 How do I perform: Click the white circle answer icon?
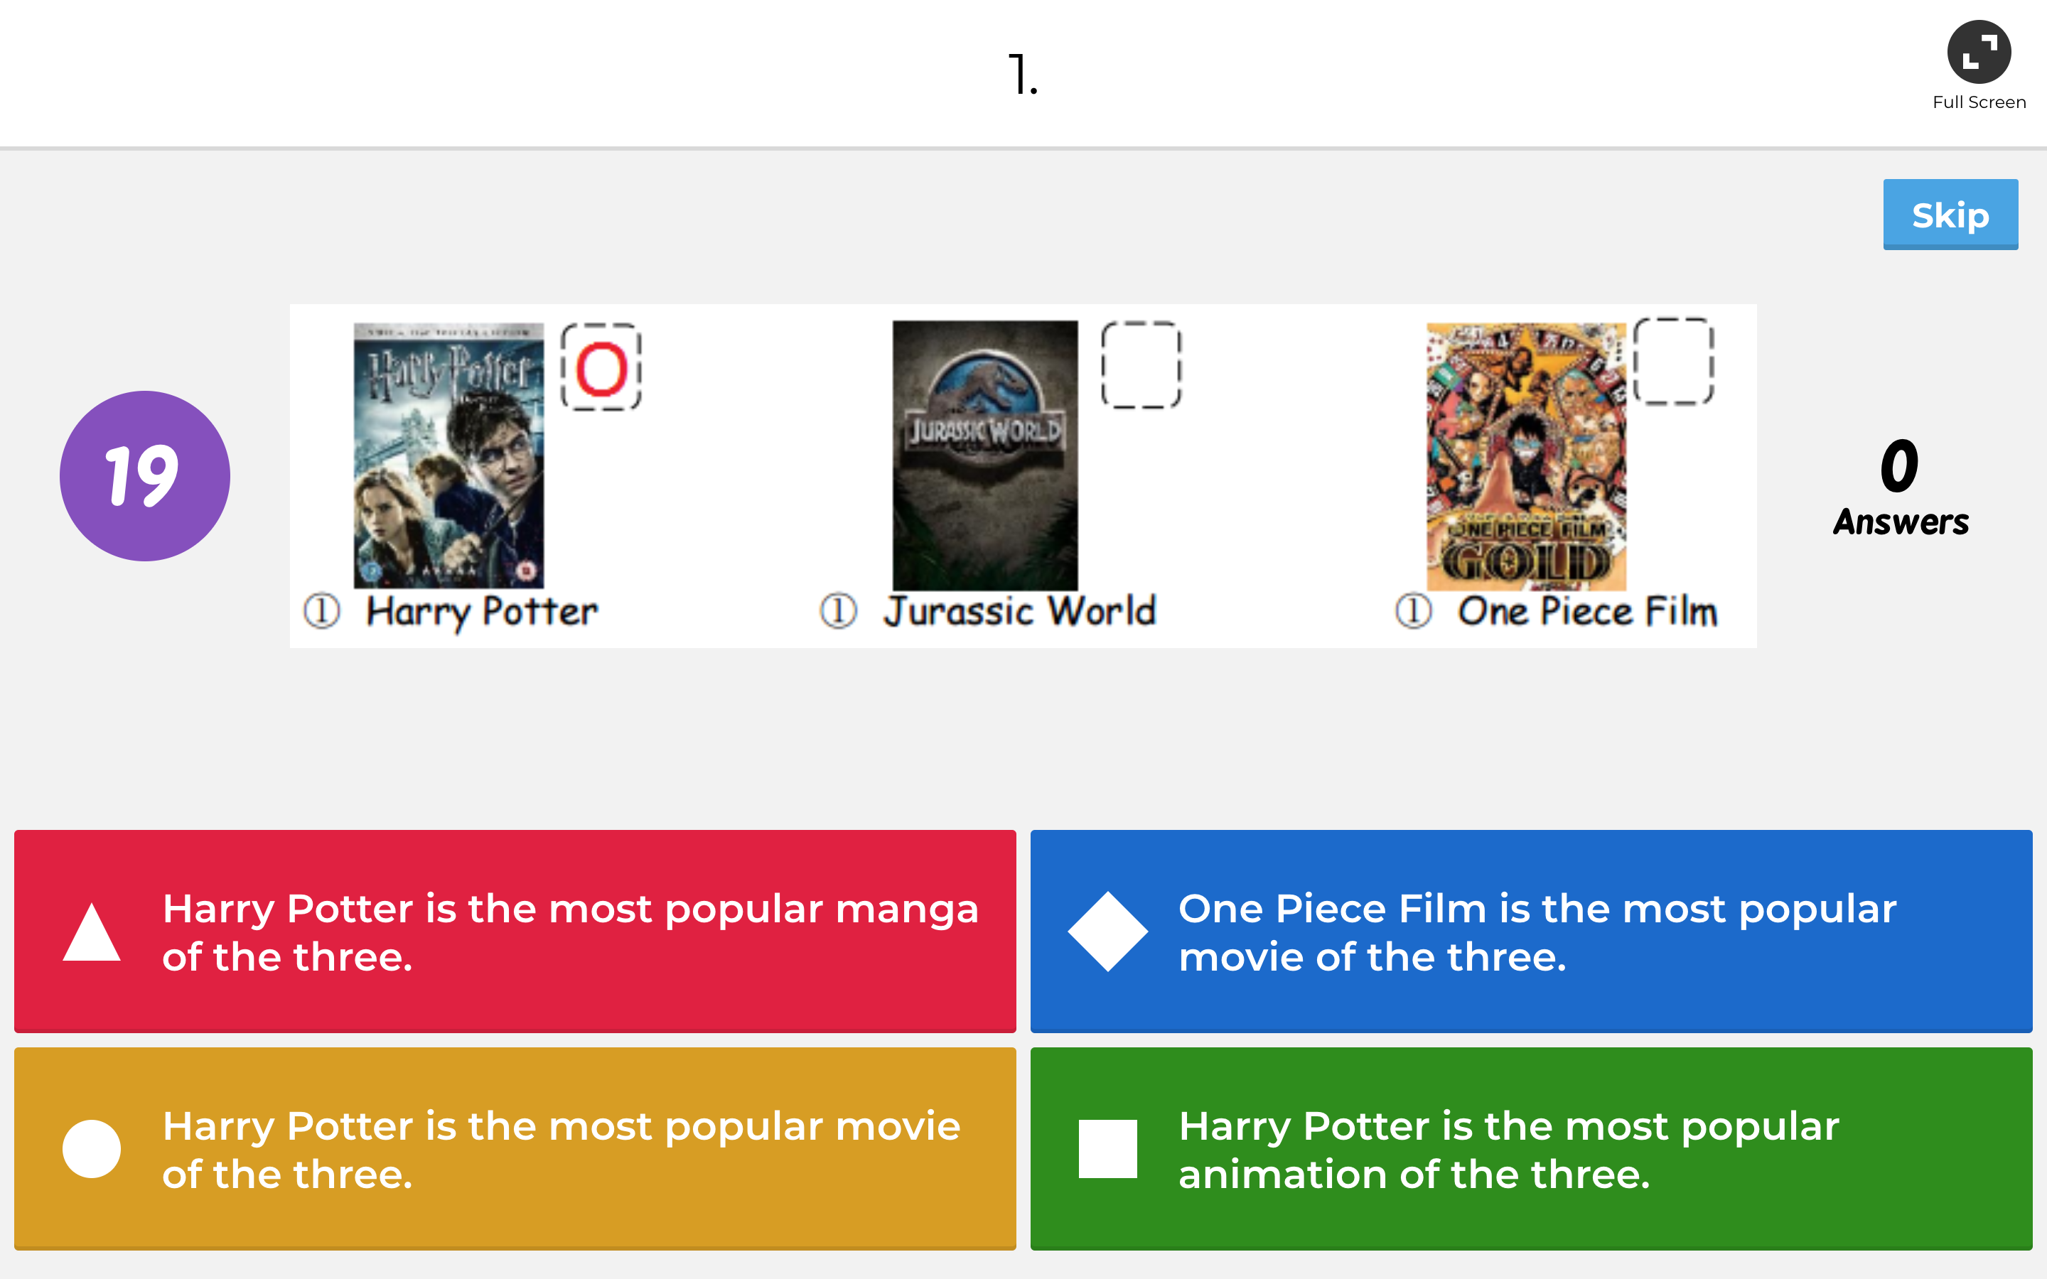[x=92, y=1149]
